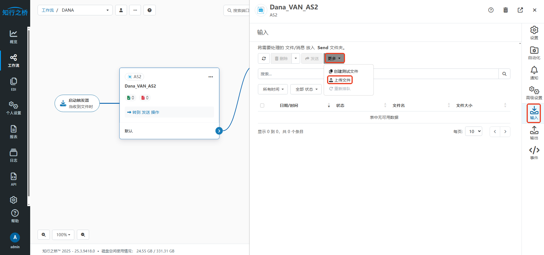Open the 报表 reports icon
The image size is (544, 255).
click(x=13, y=132)
